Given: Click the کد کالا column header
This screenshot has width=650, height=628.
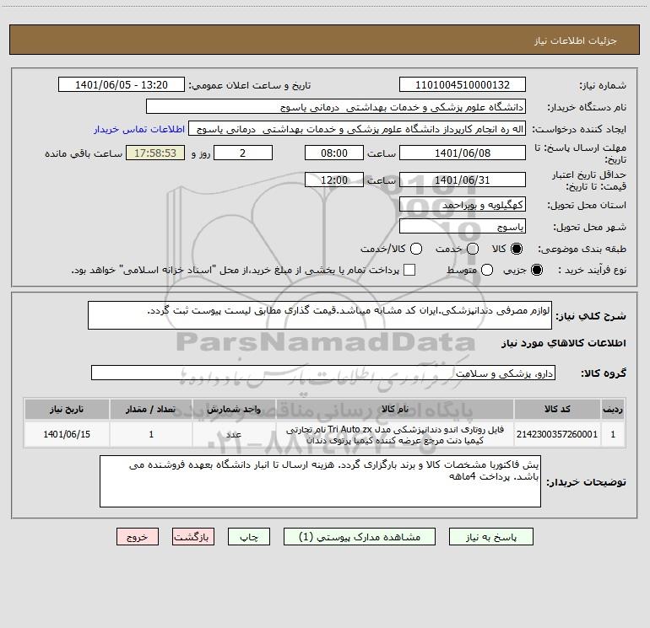Looking at the screenshot, I should (x=557, y=409).
